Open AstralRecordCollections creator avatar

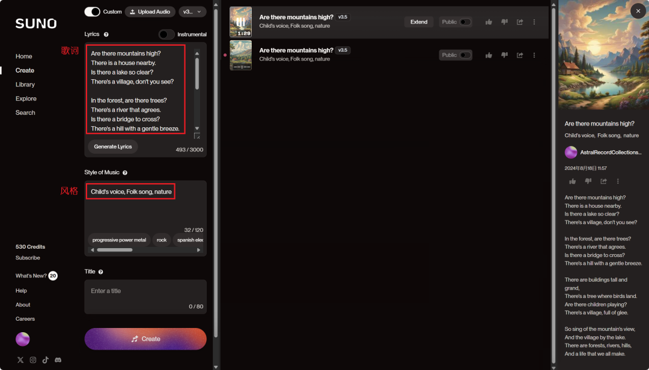[571, 153]
